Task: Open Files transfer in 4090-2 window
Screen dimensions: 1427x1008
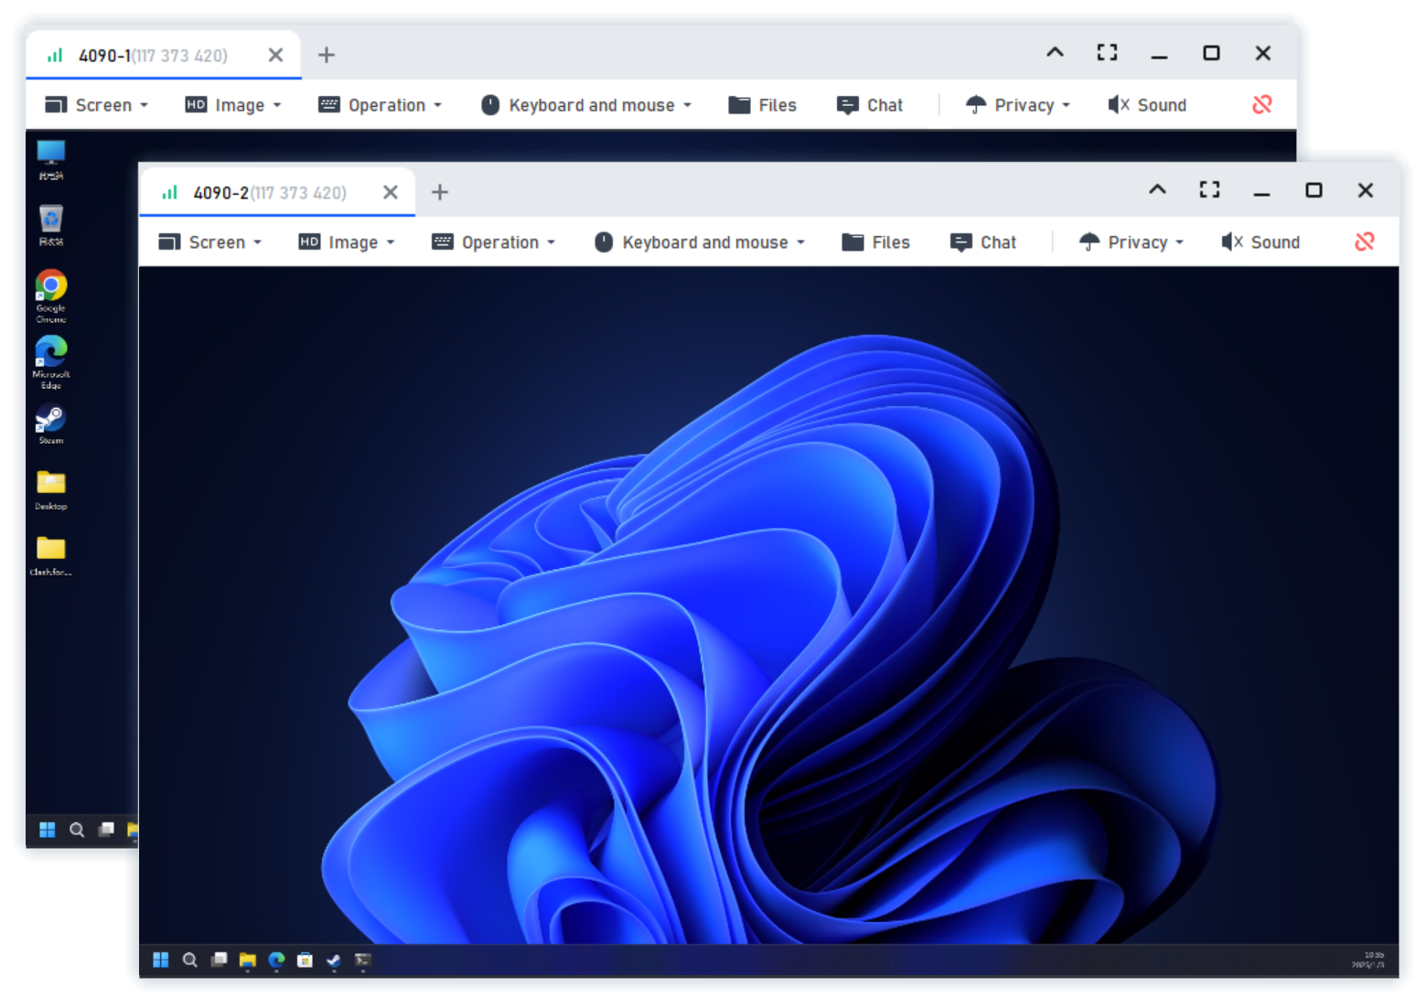Action: point(875,242)
